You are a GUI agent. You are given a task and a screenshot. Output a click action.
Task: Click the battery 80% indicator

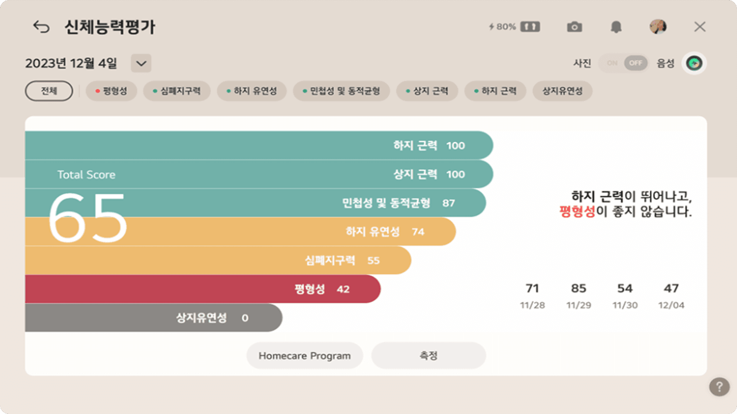pos(514,27)
